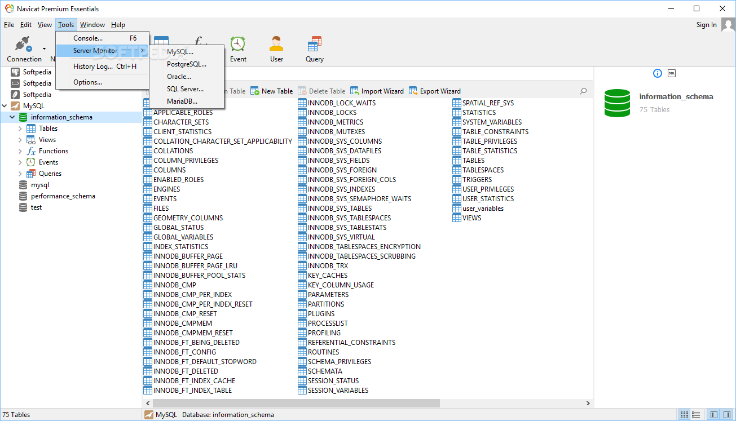Show the object information pane icon
This screenshot has width=736, height=421.
tap(658, 73)
